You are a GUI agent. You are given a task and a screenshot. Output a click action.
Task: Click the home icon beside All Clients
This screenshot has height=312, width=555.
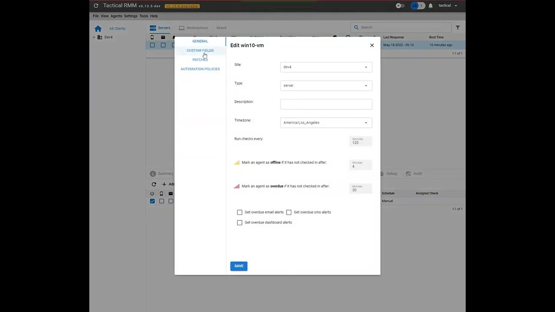click(x=98, y=29)
